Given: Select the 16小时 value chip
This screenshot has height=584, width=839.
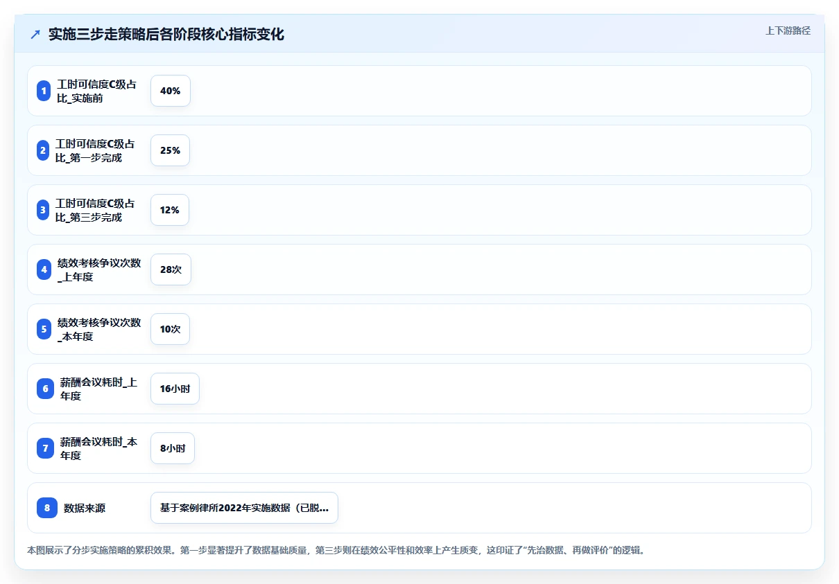Looking at the screenshot, I should (x=175, y=389).
